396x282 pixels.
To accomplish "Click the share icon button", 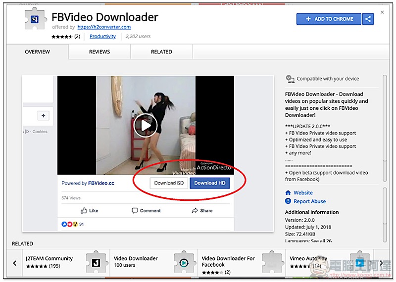I will click(368, 19).
